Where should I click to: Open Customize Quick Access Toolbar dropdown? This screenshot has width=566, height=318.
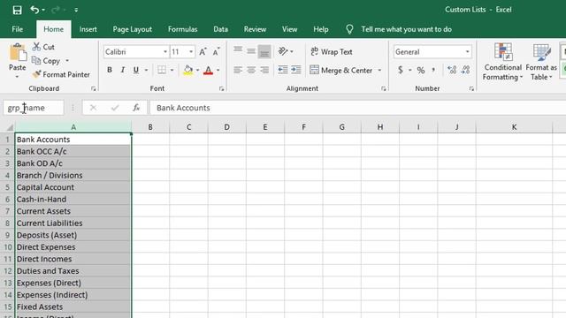pos(76,10)
